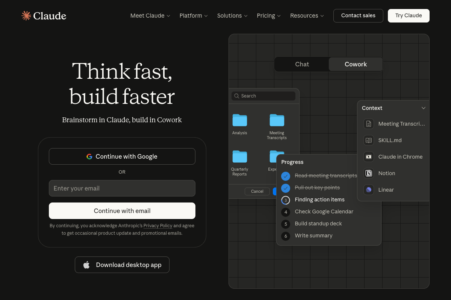Click step 3 progress spinner icon
The image size is (451, 300).
pos(286,200)
